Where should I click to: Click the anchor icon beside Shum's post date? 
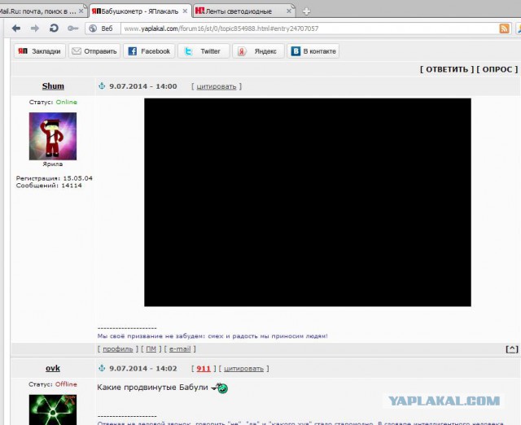point(102,86)
